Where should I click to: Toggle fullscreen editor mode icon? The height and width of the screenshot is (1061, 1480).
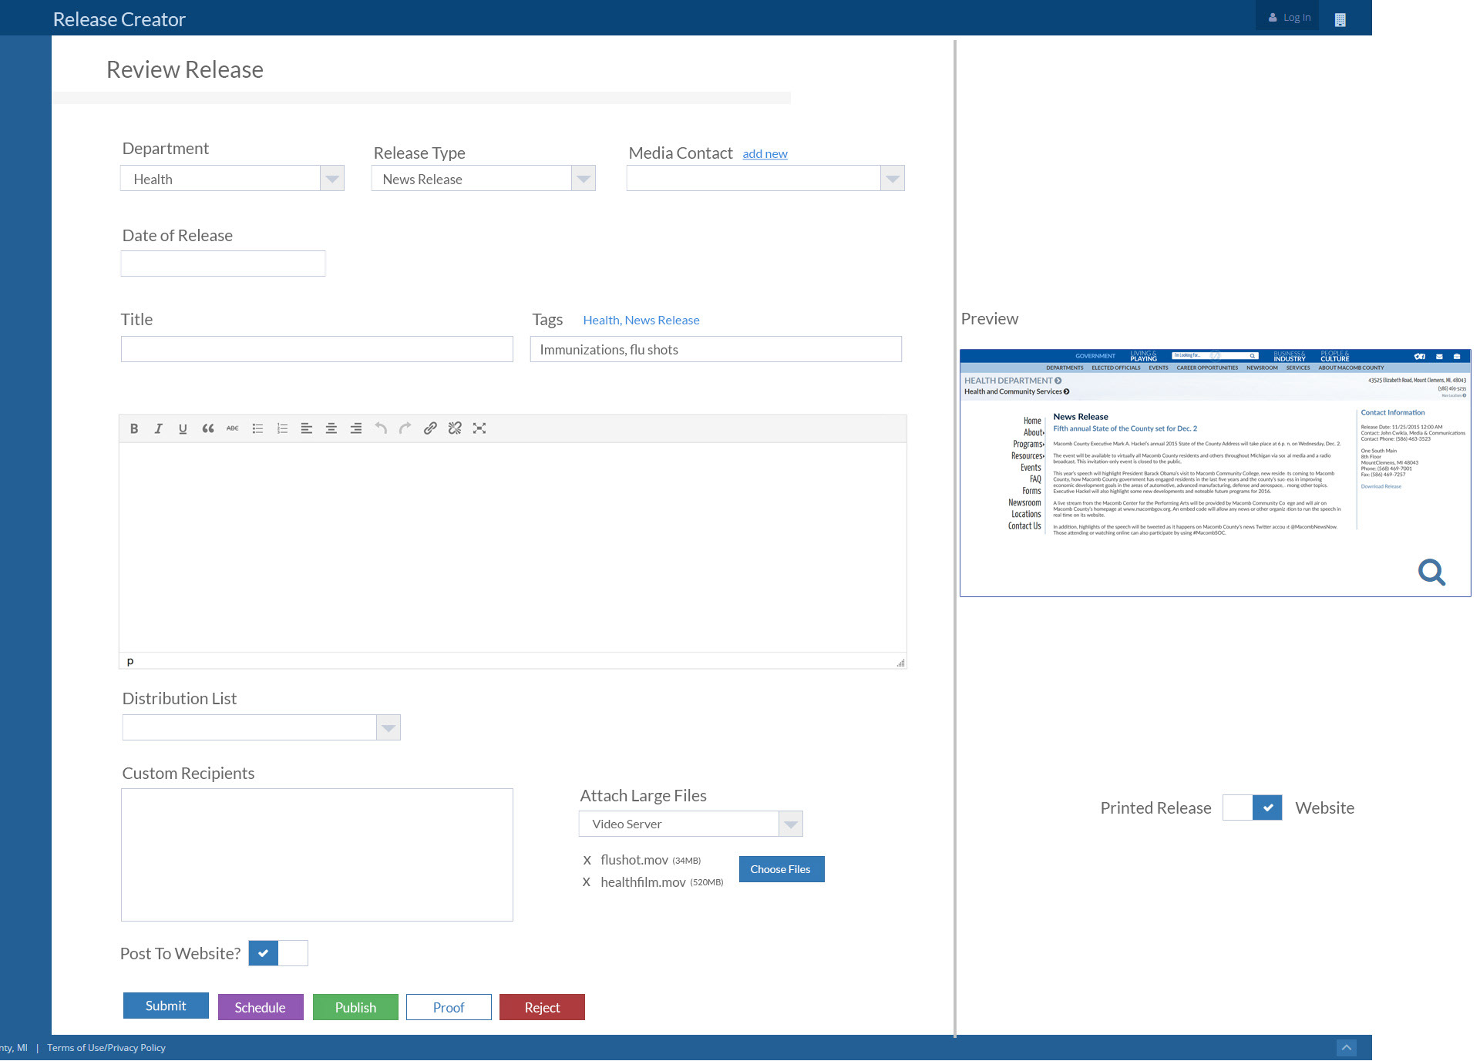[x=479, y=428]
